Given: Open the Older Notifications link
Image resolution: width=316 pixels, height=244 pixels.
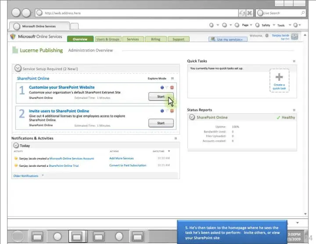Looking at the screenshot, I should (x=26, y=176).
